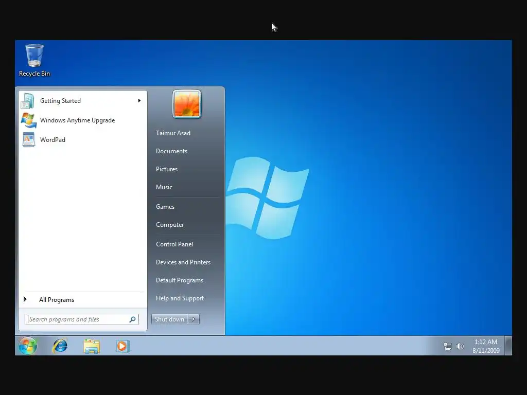Open Documents from the Start menu
527x395 pixels.
[171, 151]
